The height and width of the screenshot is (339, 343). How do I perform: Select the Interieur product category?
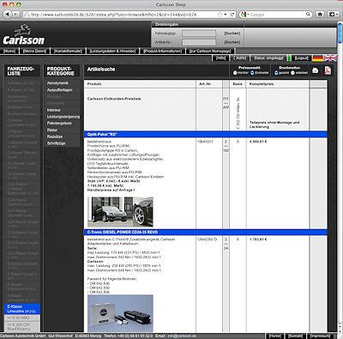tap(54, 110)
